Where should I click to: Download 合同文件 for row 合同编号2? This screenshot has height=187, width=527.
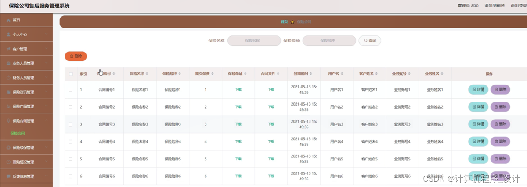271,107
